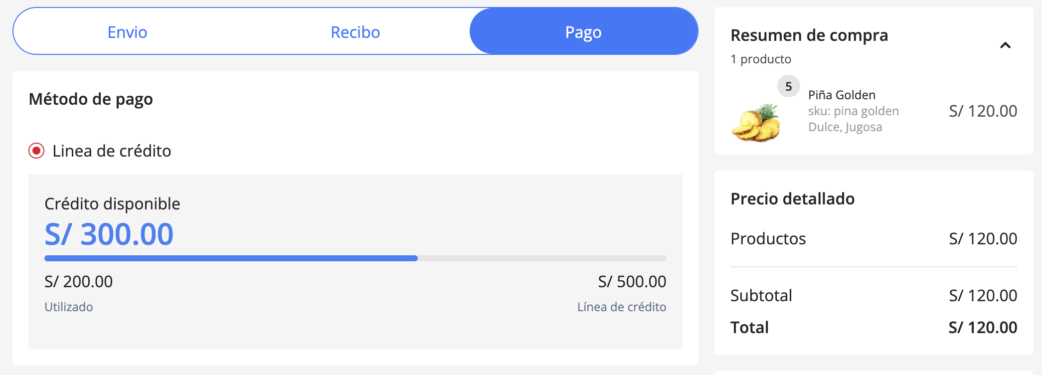
Task: Click the Subtotal label
Action: [x=761, y=296]
